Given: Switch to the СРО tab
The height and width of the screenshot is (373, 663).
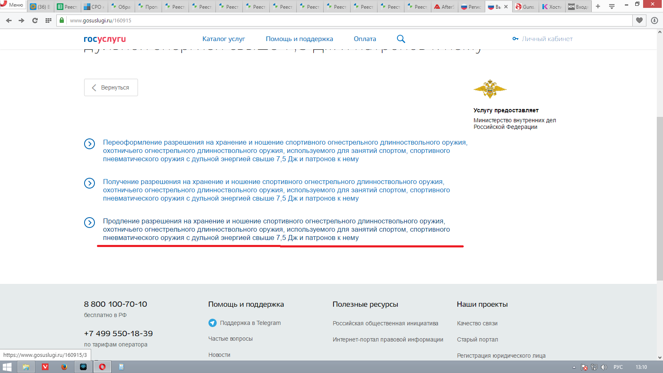Looking at the screenshot, I should click(x=94, y=7).
